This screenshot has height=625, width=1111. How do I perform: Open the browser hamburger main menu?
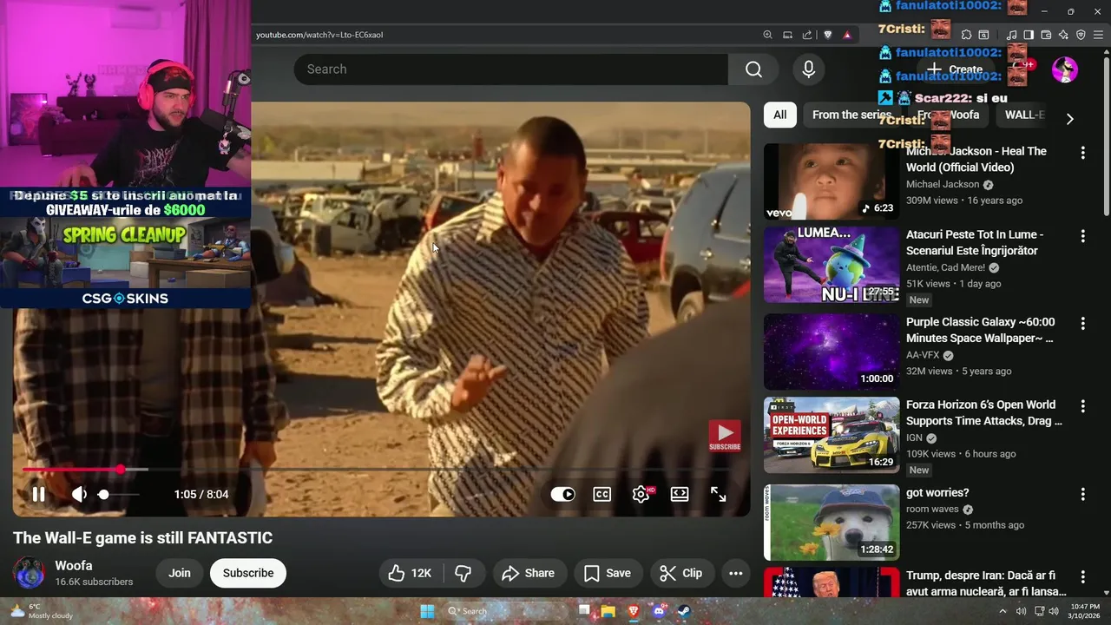(1098, 35)
